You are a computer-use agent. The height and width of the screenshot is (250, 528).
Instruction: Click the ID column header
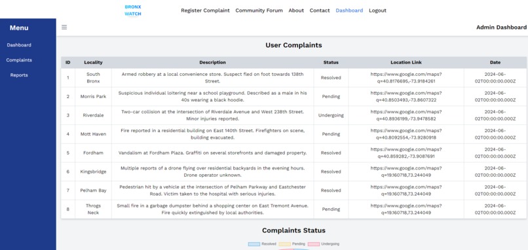click(68, 62)
